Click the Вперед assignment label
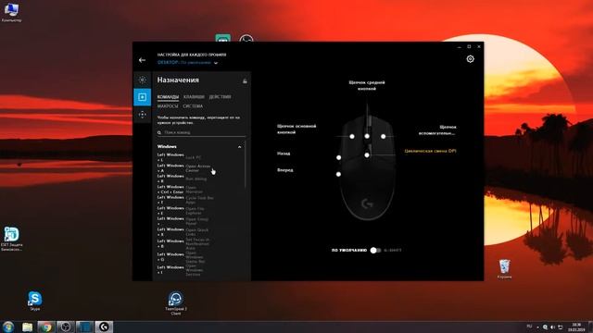 [285, 170]
